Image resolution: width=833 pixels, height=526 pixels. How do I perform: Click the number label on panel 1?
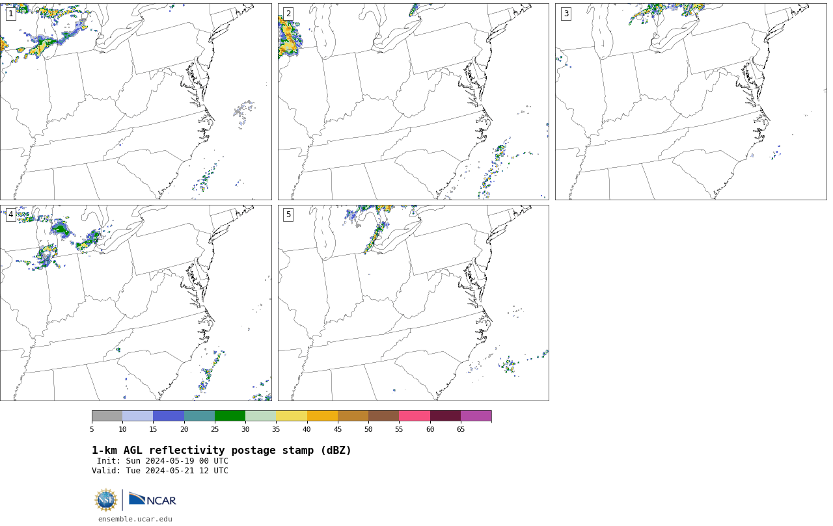click(x=10, y=14)
